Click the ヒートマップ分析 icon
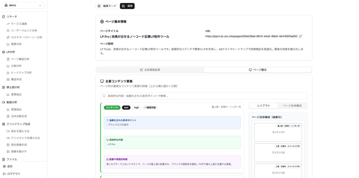The image size is (359, 178). pos(8,72)
